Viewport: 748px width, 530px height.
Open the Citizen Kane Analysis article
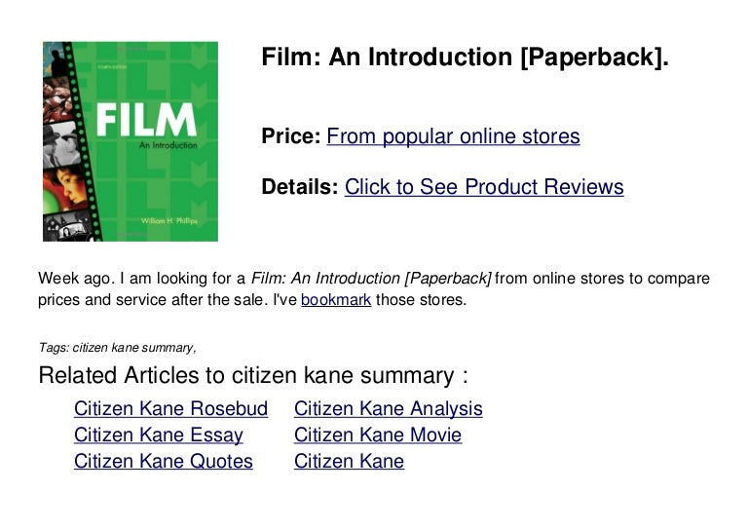click(389, 409)
